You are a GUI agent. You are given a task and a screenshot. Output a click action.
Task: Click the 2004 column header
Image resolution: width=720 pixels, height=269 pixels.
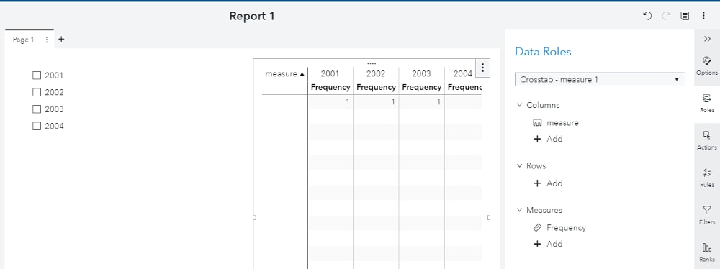pos(462,73)
